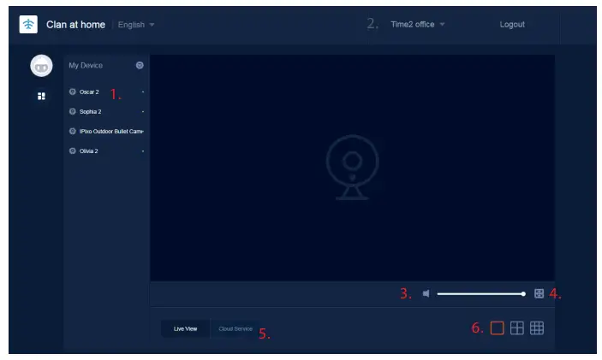Viewport: 602px width, 360px height.
Task: Click the camera icon next to Oscar 2
Action: (72, 91)
